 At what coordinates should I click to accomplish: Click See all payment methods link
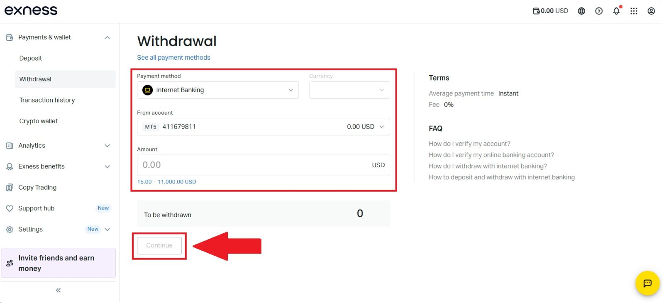coord(173,58)
